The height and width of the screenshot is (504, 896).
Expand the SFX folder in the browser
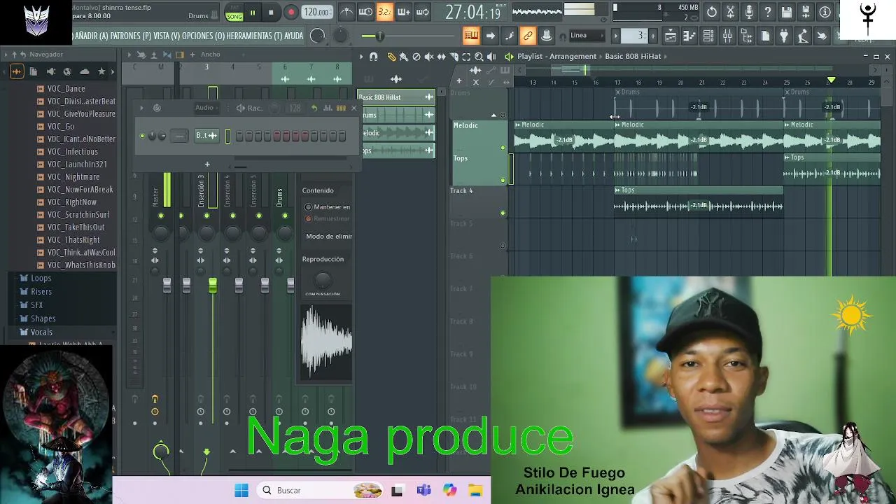36,304
